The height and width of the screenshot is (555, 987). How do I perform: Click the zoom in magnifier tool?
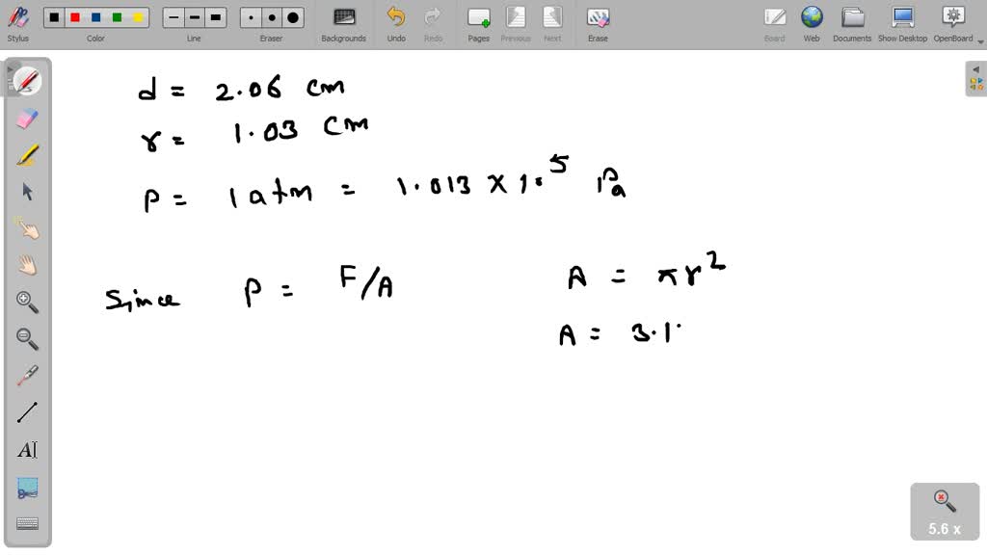tap(27, 302)
